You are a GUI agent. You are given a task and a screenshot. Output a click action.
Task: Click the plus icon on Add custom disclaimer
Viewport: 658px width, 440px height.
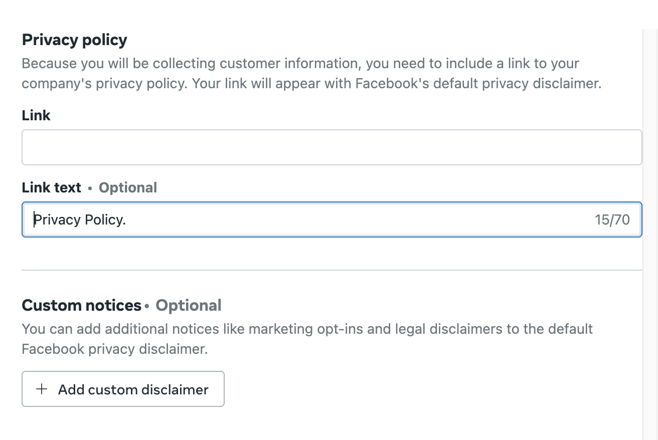click(x=42, y=389)
